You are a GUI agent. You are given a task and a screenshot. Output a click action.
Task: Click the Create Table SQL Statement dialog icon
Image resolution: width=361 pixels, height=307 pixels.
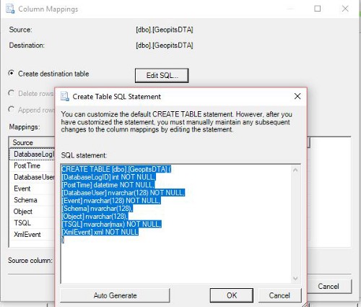pos(64,96)
